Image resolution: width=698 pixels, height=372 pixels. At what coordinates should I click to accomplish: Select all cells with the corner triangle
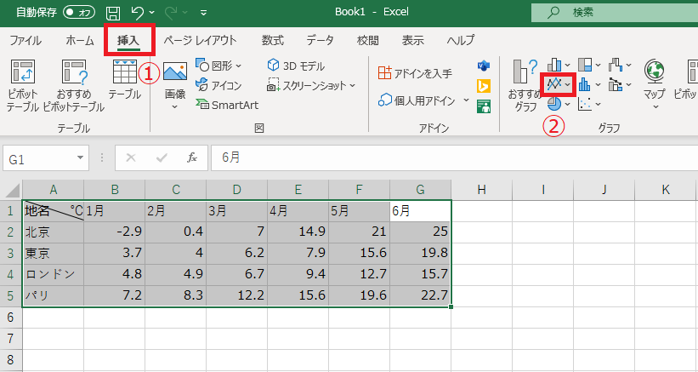pyautogui.click(x=12, y=190)
